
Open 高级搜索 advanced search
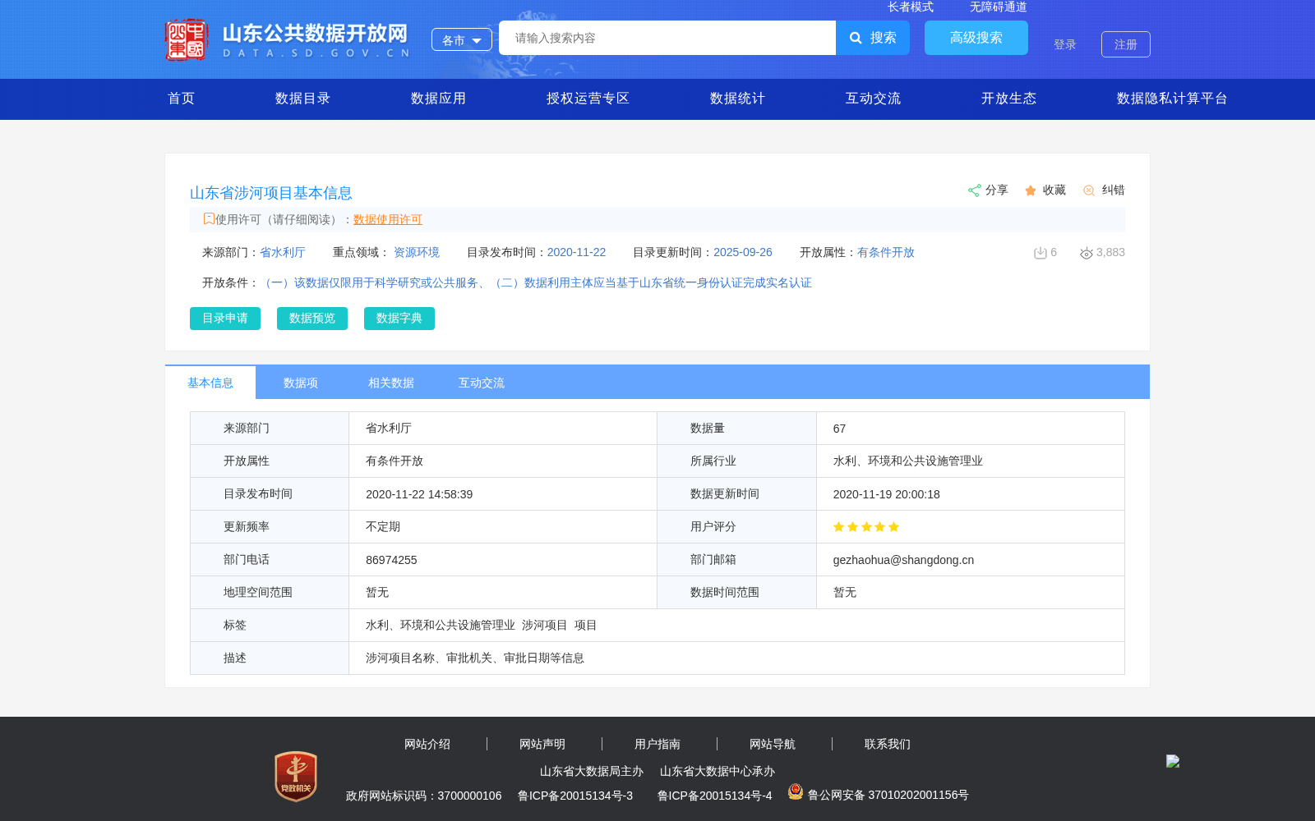[976, 38]
